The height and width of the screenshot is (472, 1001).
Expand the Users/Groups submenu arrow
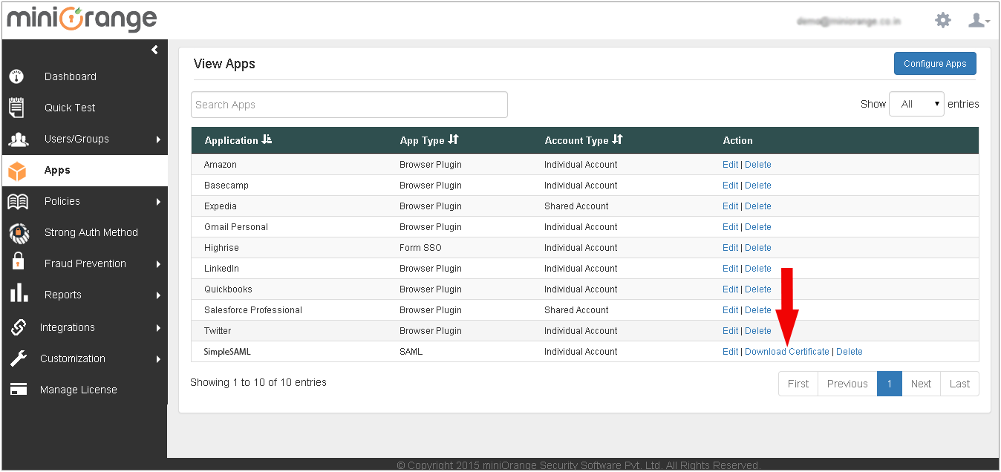(x=158, y=140)
